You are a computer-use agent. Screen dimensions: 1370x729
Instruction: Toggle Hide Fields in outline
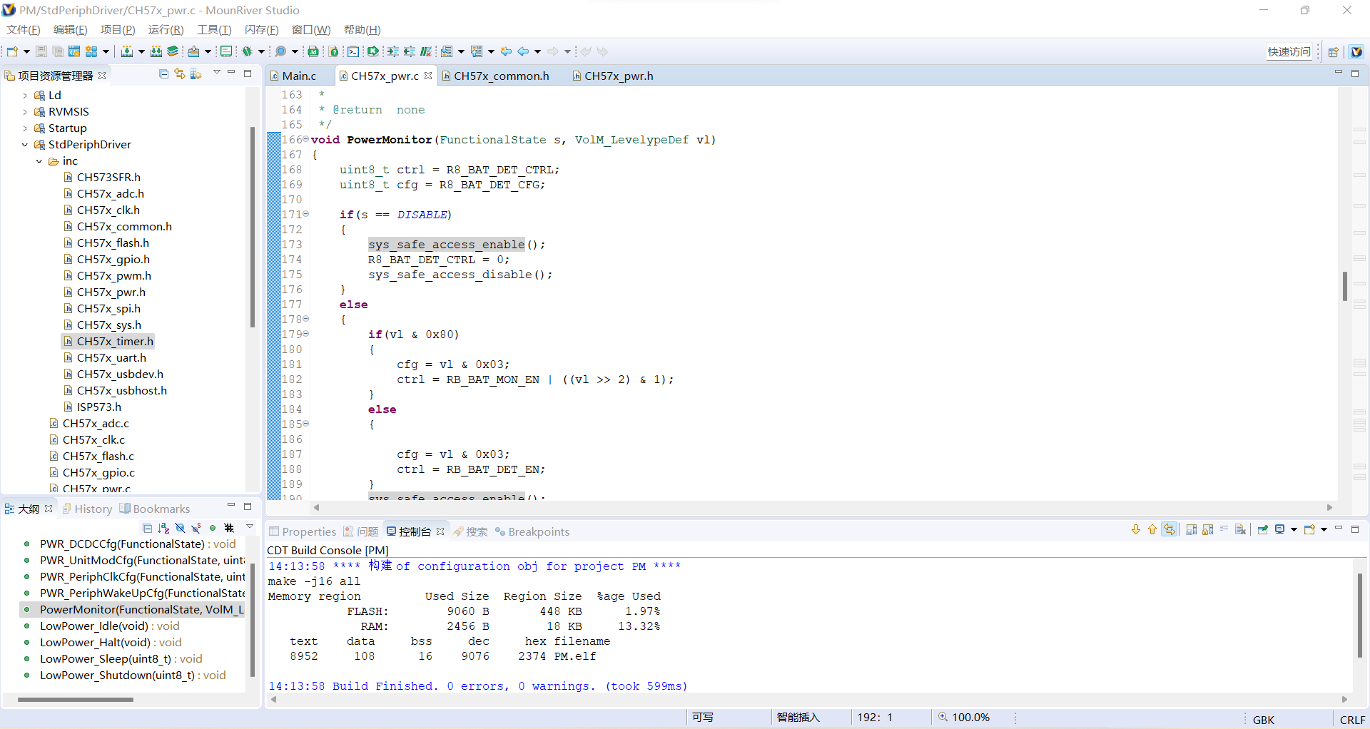[180, 528]
